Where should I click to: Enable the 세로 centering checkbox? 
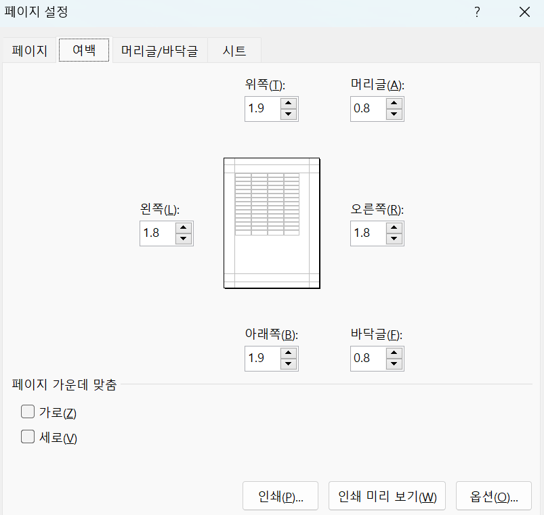[x=27, y=436]
